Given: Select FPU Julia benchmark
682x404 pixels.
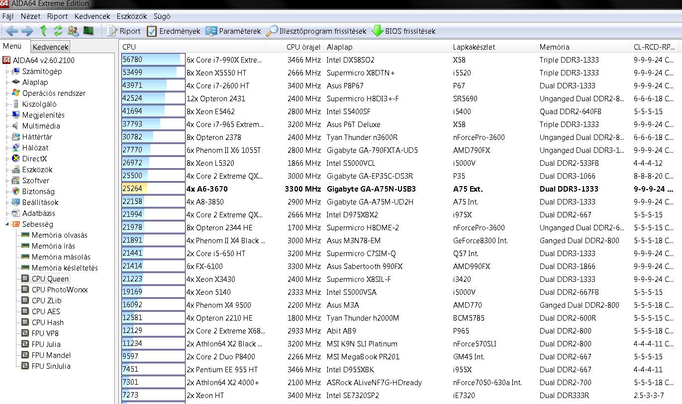Looking at the screenshot, I should click(x=46, y=344).
